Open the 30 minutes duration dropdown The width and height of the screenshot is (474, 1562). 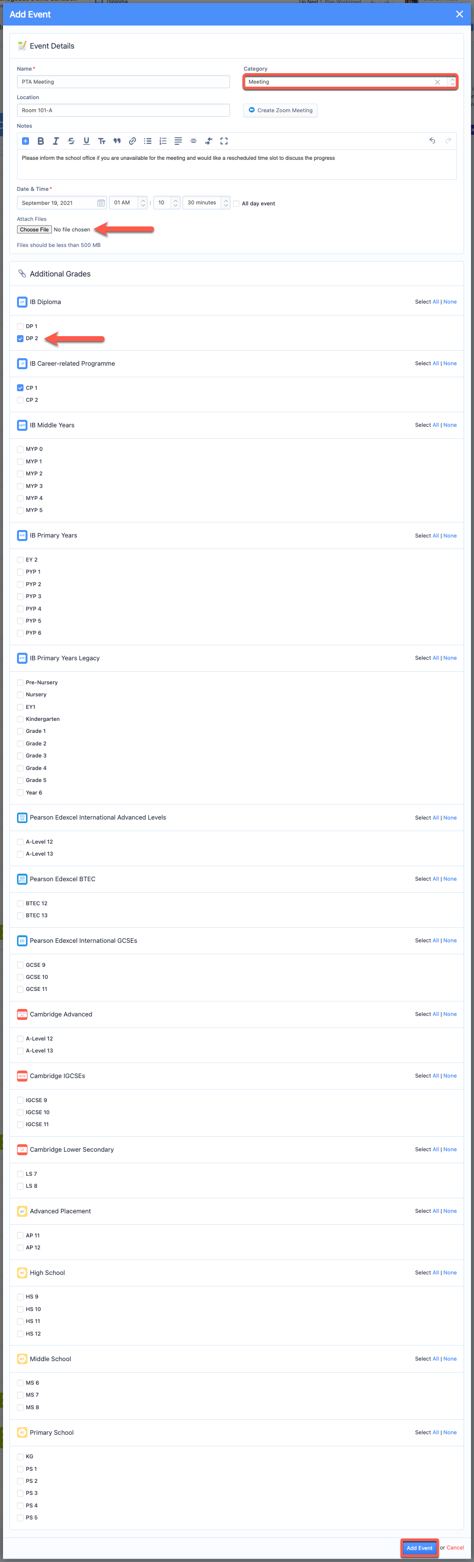[207, 202]
